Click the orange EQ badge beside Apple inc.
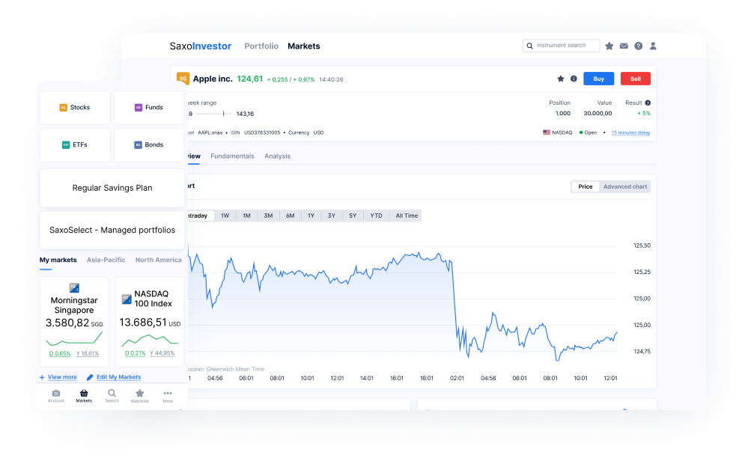Screen dimensions: 745x470 click(x=183, y=78)
